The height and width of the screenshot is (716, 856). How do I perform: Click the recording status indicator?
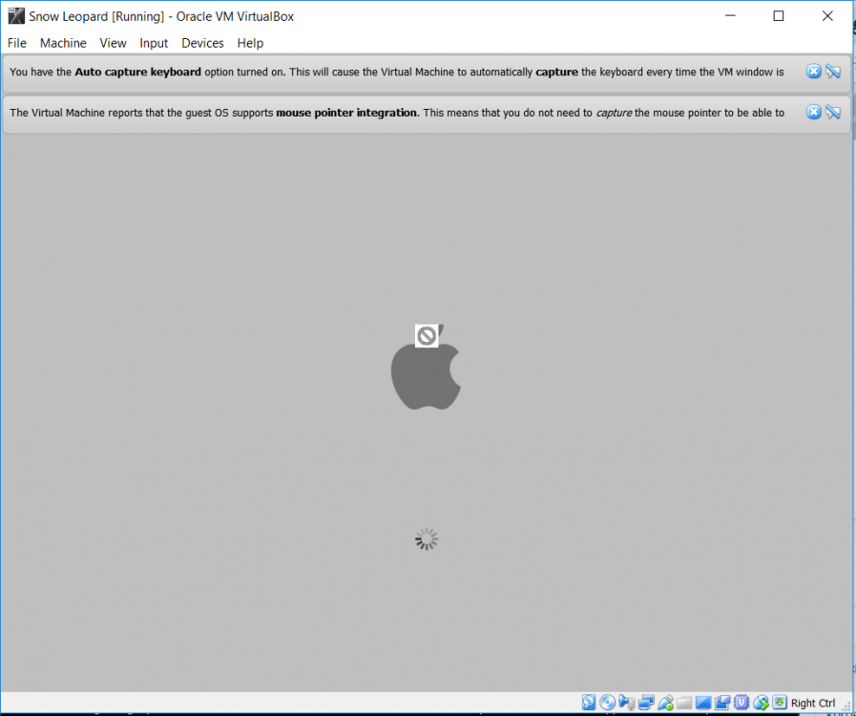[721, 703]
